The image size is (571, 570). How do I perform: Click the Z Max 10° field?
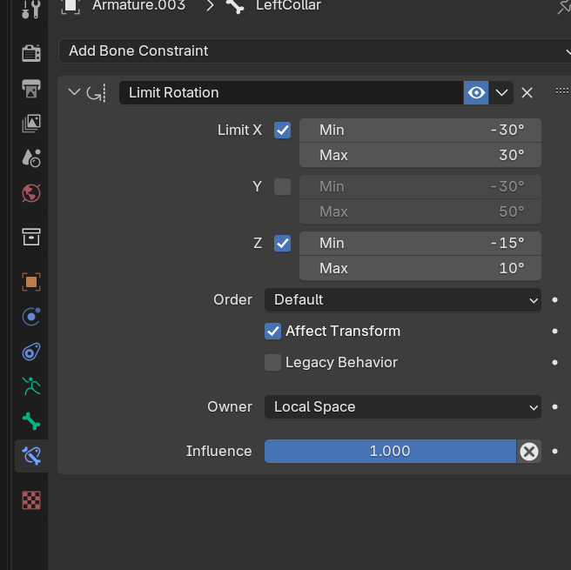pos(420,268)
